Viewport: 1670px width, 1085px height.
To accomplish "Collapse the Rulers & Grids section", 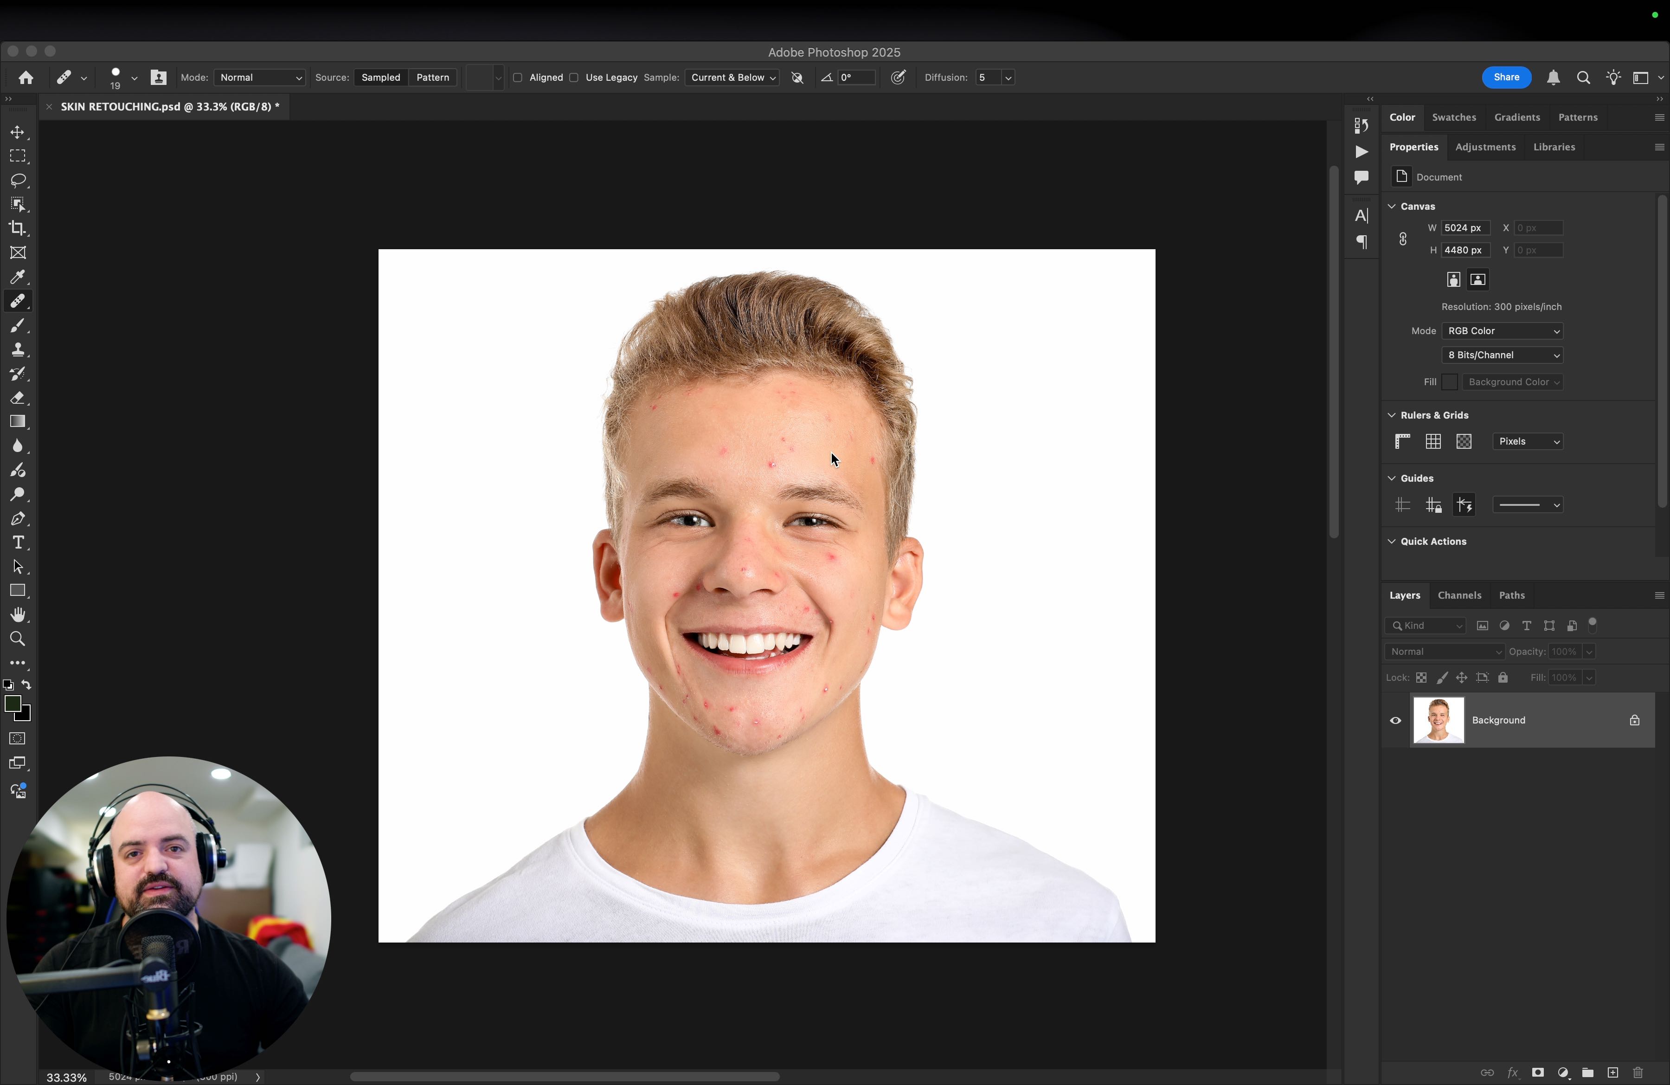I will [x=1391, y=415].
